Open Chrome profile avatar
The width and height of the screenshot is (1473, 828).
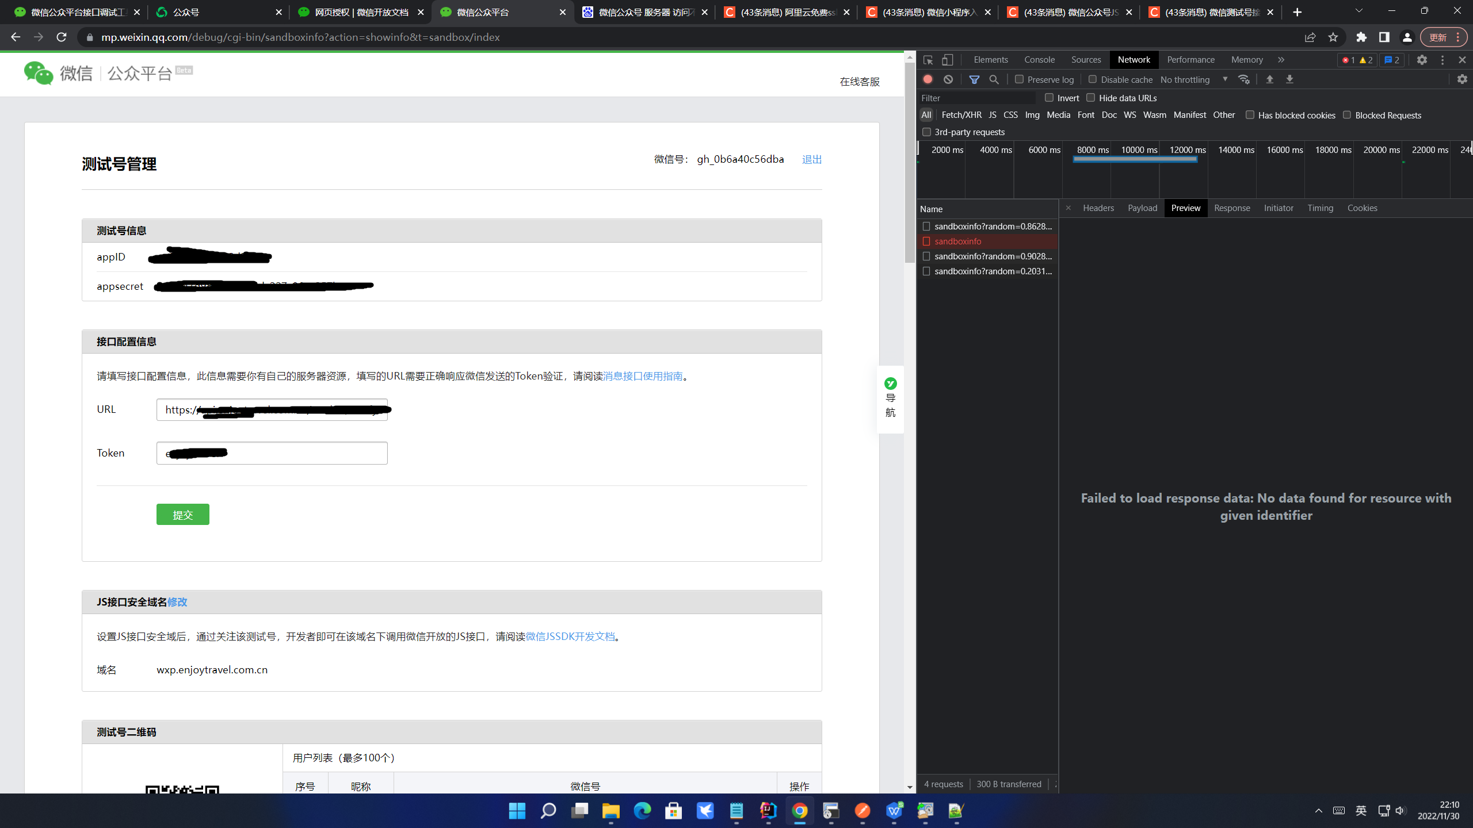[x=1407, y=37]
